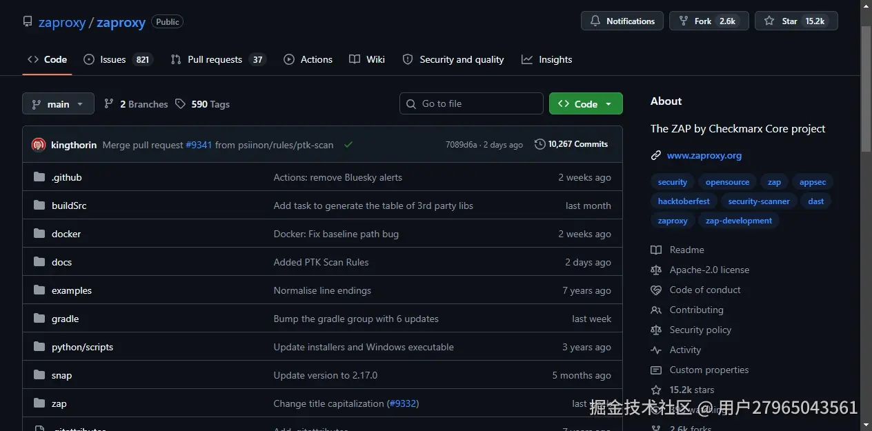This screenshot has height=431, width=872.
Task: Open the Wiki tab
Action: (x=367, y=59)
